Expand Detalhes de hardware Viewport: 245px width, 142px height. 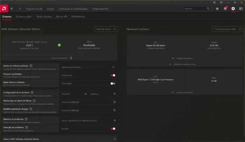(182, 58)
